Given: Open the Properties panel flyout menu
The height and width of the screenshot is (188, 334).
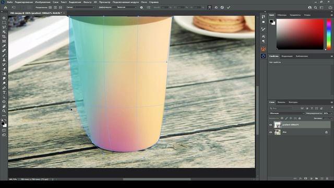Looking at the screenshot, I should pos(332,56).
